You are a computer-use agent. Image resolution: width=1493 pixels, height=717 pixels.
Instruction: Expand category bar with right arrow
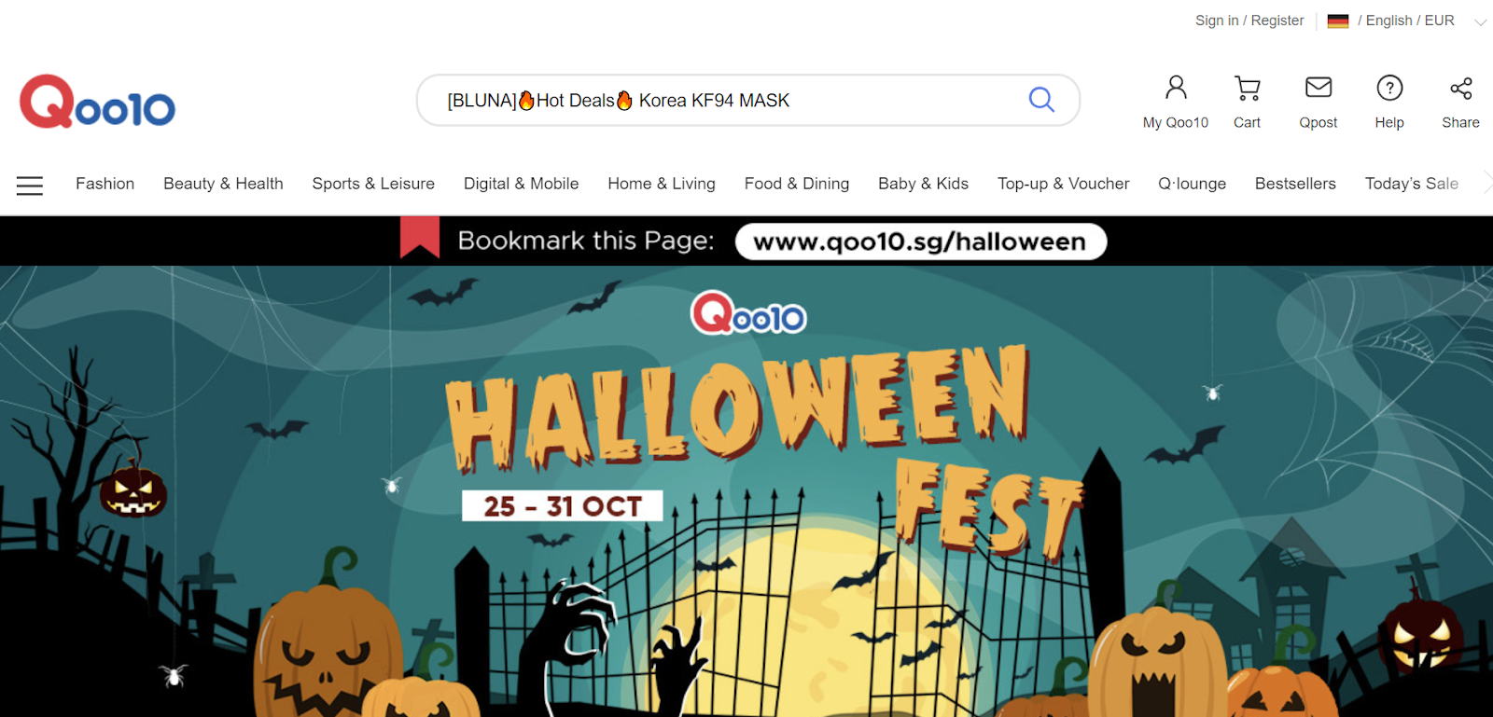click(x=1486, y=184)
